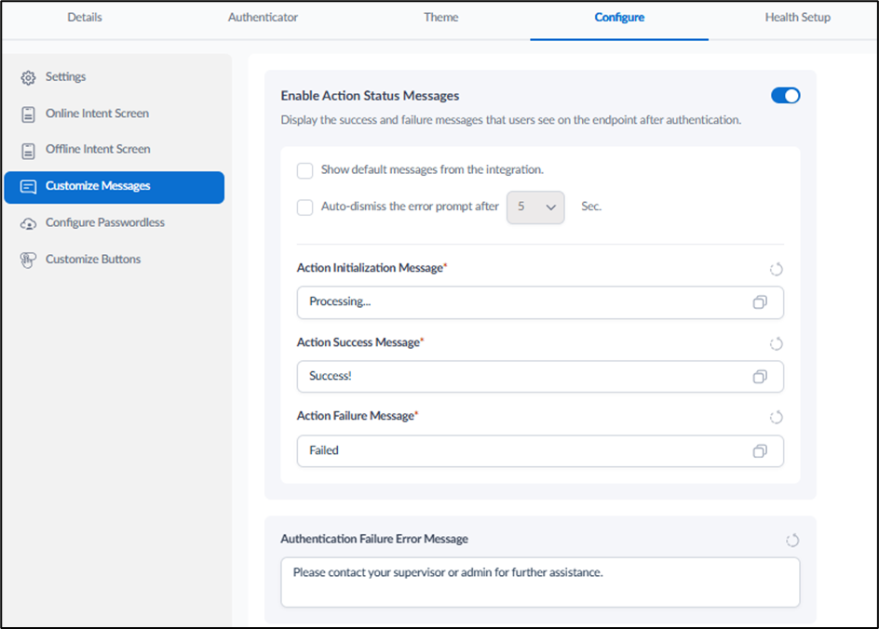Reset the Authentication Failure Error Message
This screenshot has height=629, width=879.
[x=792, y=541]
